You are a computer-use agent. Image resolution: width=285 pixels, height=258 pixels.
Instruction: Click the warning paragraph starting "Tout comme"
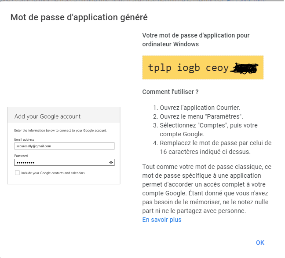coord(207,189)
